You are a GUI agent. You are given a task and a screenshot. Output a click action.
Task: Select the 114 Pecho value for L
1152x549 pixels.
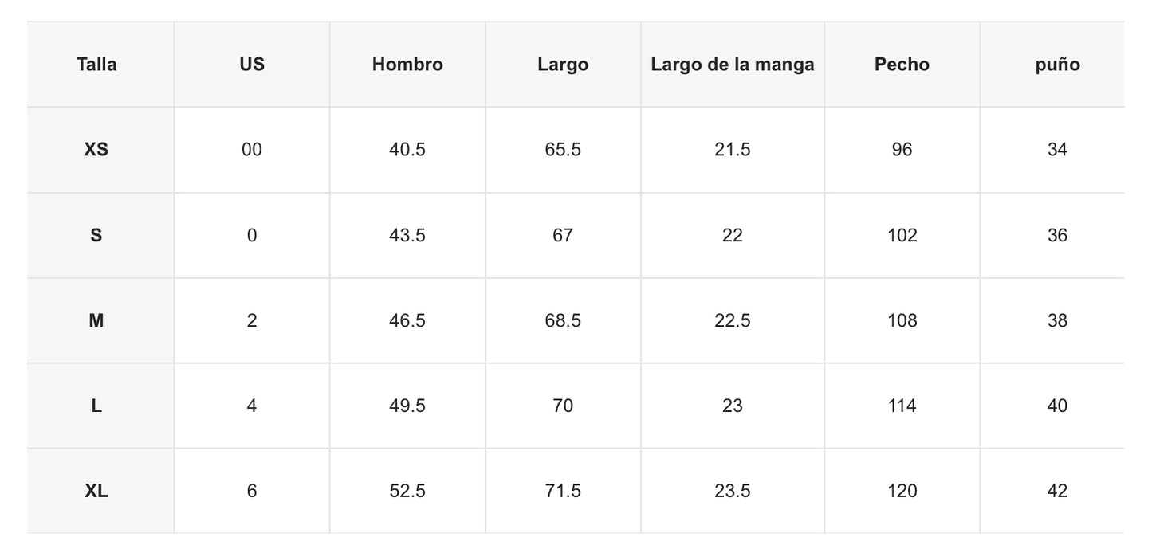coord(902,406)
